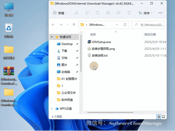Click the Refresh button in address bar
The height and width of the screenshot is (131, 175).
[x=125, y=25]
